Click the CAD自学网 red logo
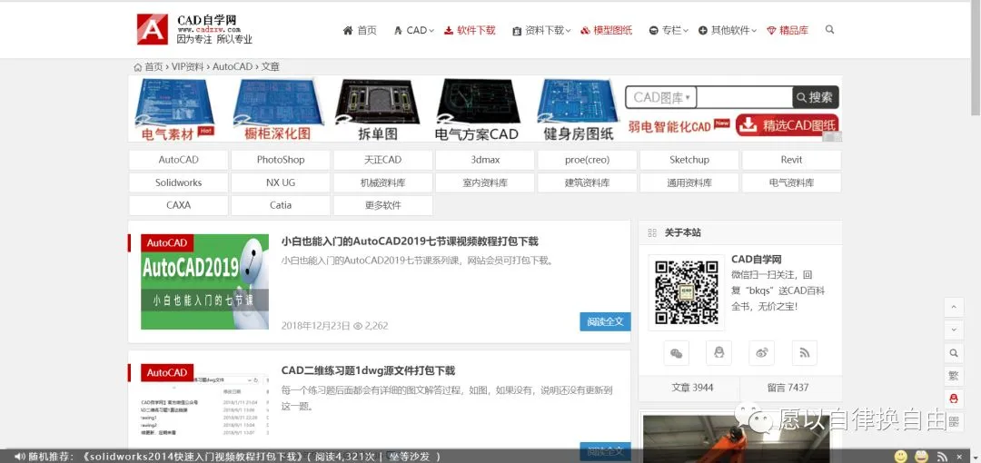Screen dimensions: 981x463 153,29
